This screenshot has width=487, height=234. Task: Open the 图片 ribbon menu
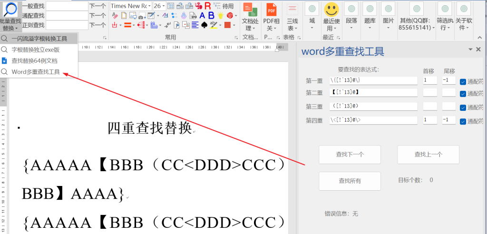388,17
